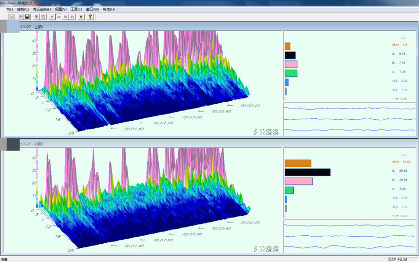Click 'S 11:06:06' start time in left-brain chart
Screen dimensions: 419x262
266,131
